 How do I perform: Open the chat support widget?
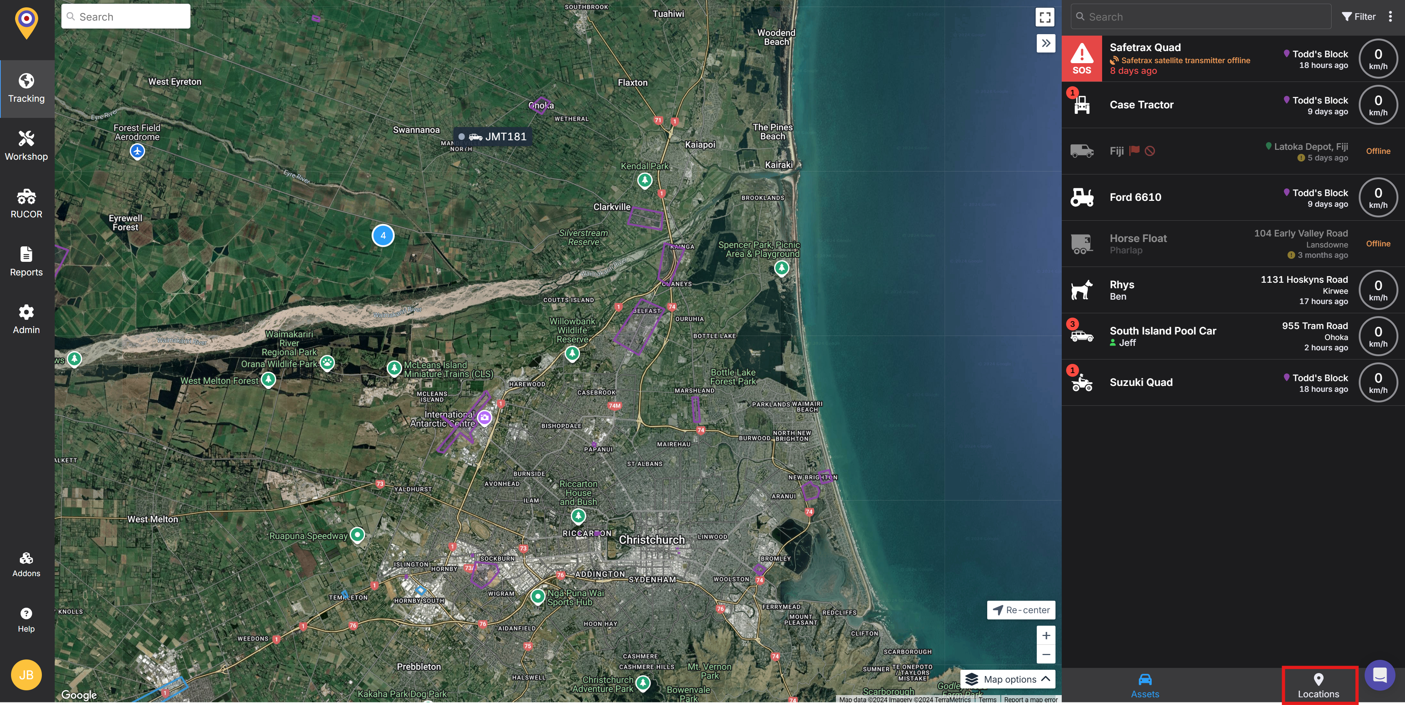1380,675
